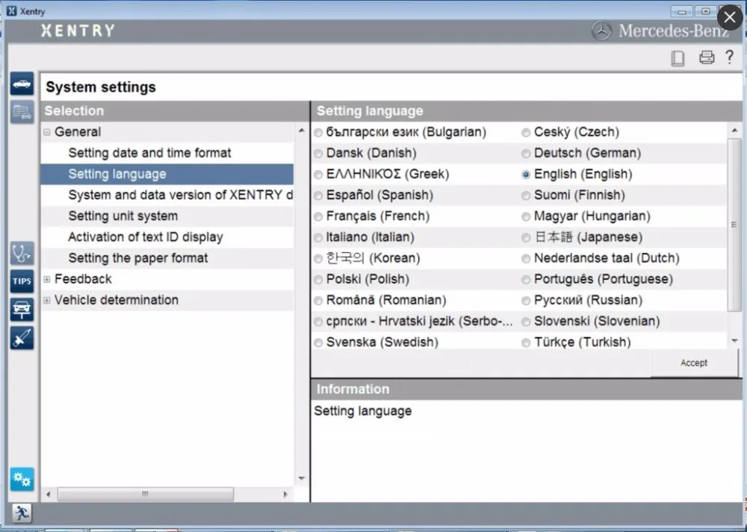
Task: Expand the Feedback tree node
Action: 46,279
